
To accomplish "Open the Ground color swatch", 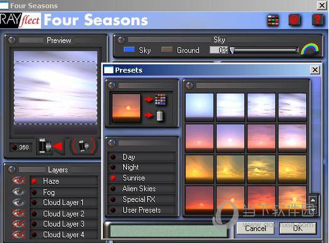I will pos(167,49).
